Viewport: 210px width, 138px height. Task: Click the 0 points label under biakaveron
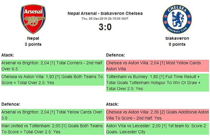pyautogui.click(x=177, y=44)
